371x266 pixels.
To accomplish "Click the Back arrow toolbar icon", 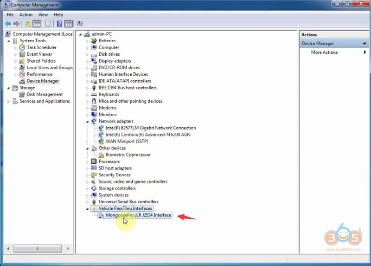I will (x=8, y=24).
